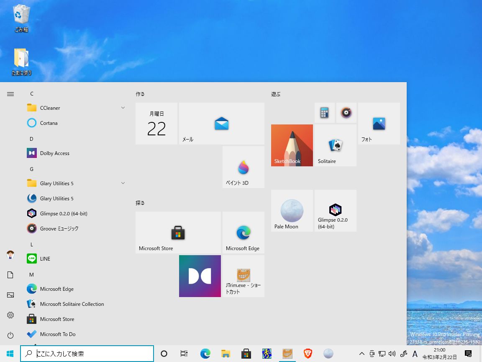Jump to letter D section header
Image resolution: width=482 pixels, height=362 pixels.
pos(32,139)
